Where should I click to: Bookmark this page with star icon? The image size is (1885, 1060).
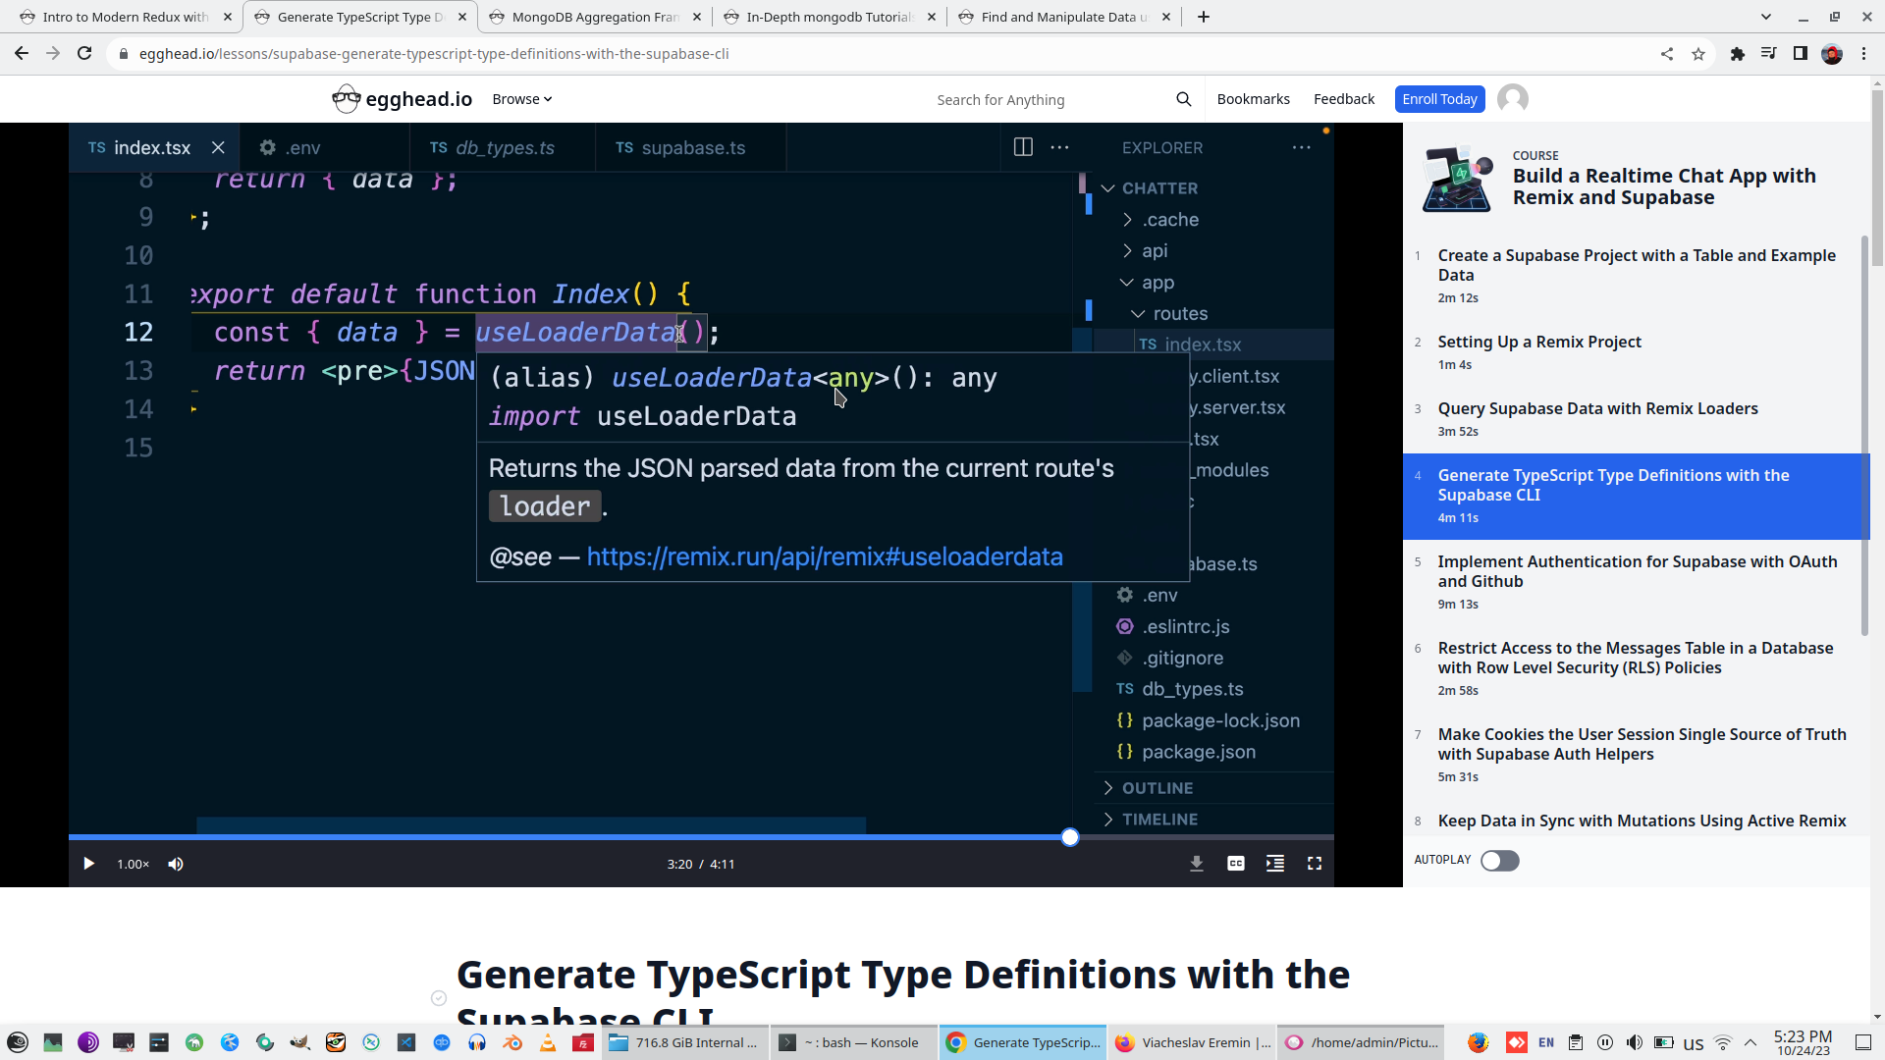coord(1698,54)
